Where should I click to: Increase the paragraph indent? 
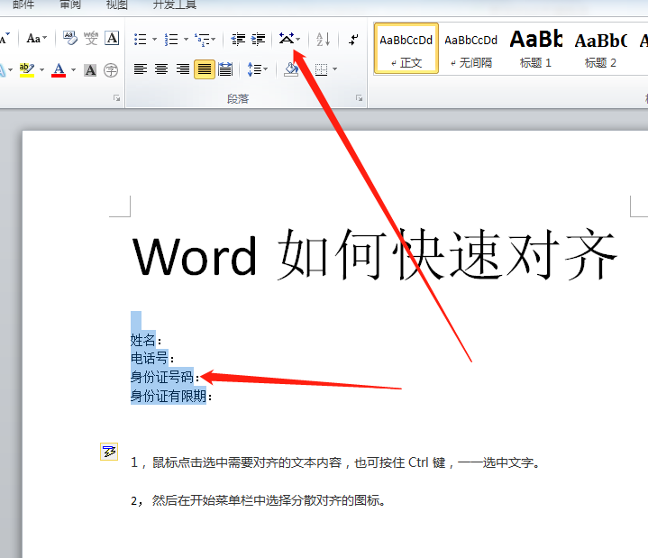(x=259, y=40)
